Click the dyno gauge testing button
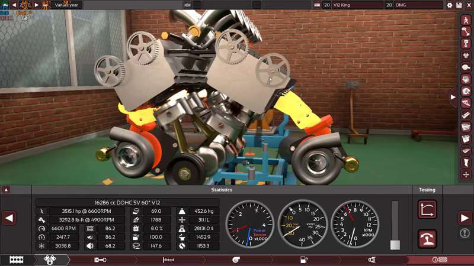 click(x=427, y=238)
